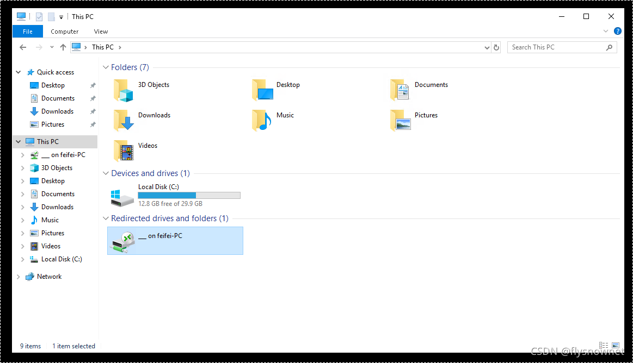The height and width of the screenshot is (363, 633).
Task: Click the '12.8 GB free of 29.9 GB' text
Action: (x=170, y=204)
